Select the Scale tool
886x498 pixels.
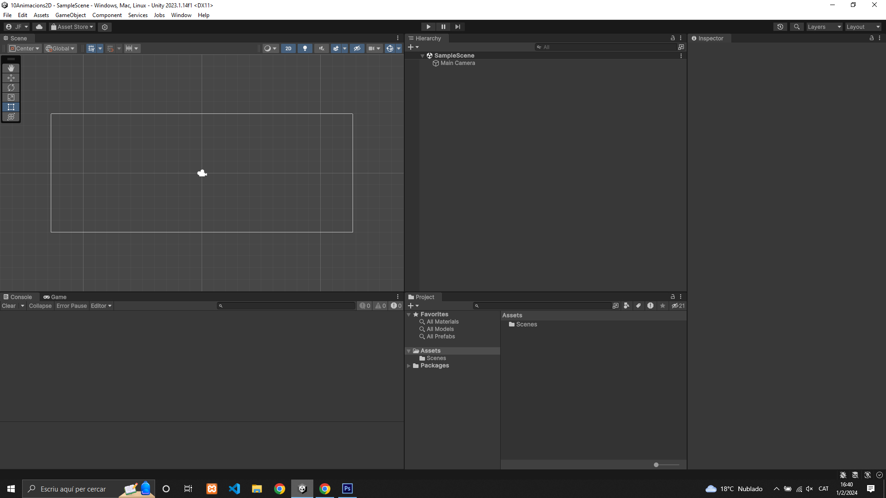[11, 97]
